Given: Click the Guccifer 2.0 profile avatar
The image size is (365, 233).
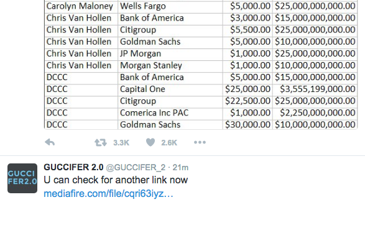Looking at the screenshot, I should tap(22, 178).
